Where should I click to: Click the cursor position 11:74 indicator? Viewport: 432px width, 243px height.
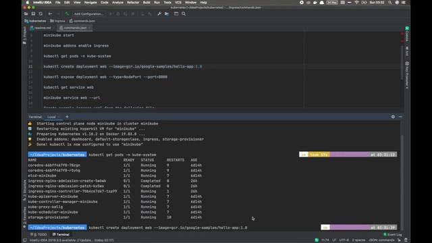click(325, 240)
